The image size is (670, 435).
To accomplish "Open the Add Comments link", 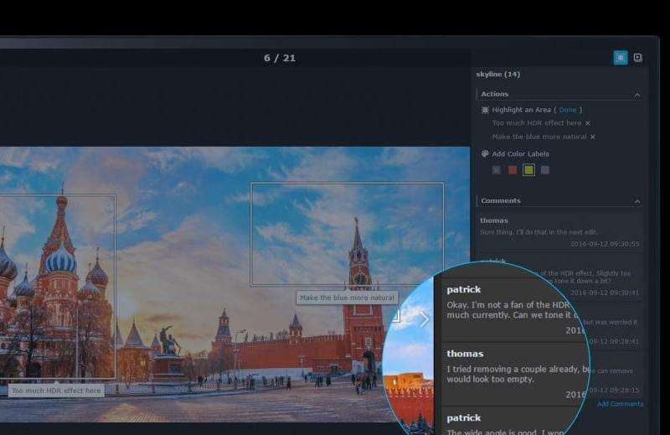I will click(x=621, y=404).
